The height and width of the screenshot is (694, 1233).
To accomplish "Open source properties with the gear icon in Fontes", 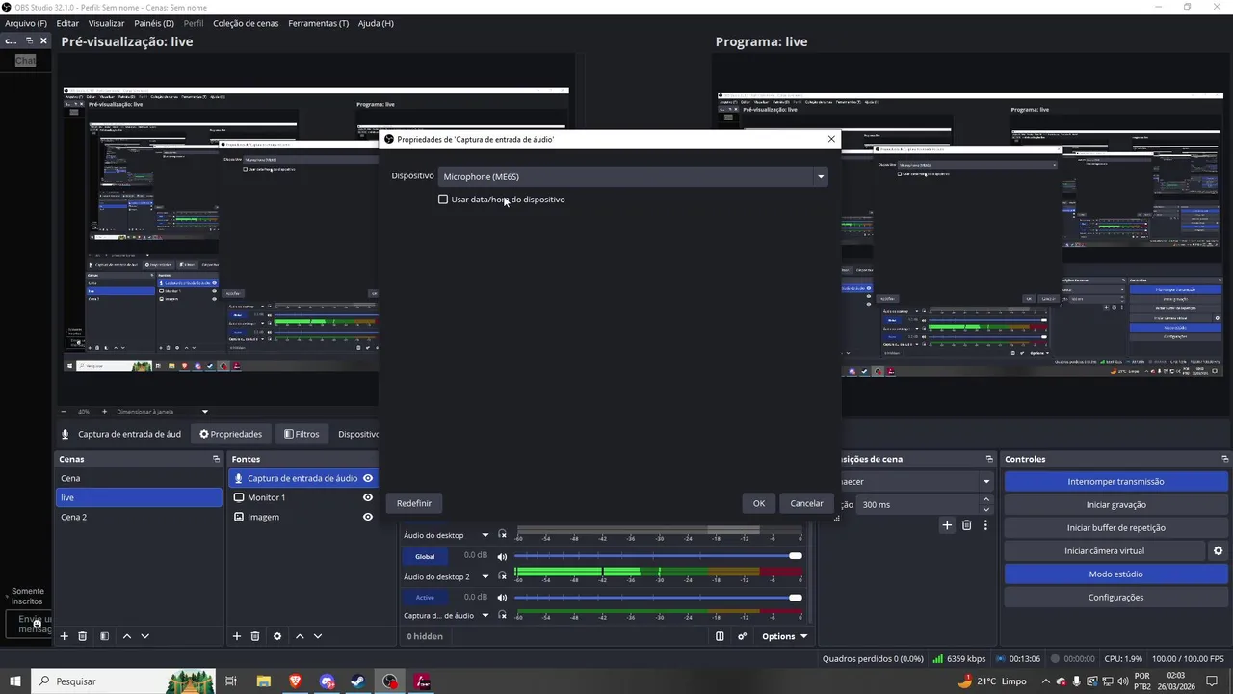I will point(277,636).
